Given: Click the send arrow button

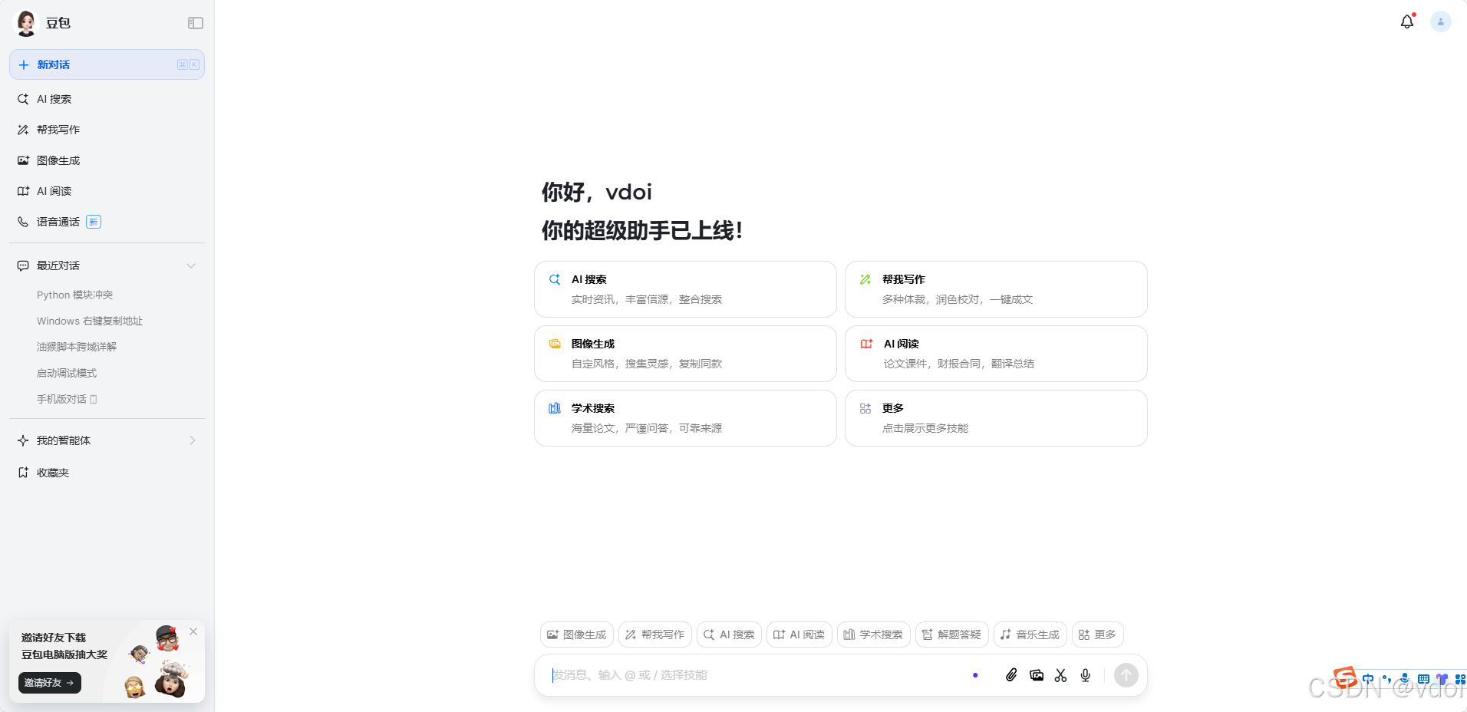Looking at the screenshot, I should click(1126, 675).
